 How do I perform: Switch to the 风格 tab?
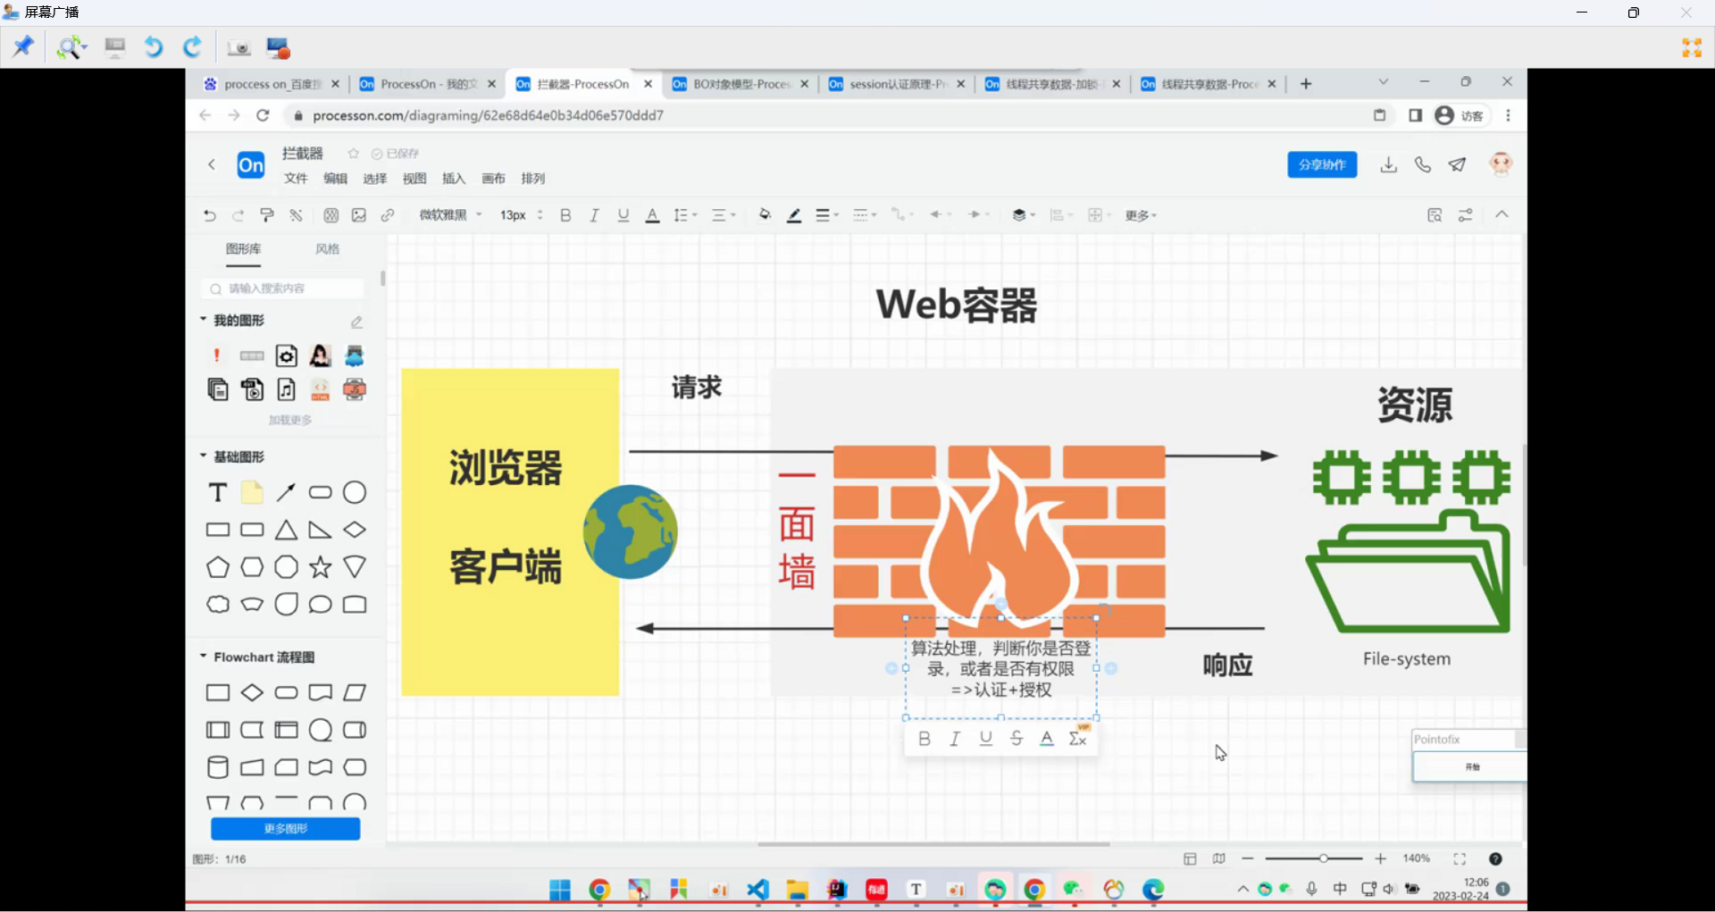tap(327, 249)
